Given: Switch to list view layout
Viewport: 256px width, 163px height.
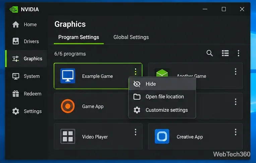Looking at the screenshot, I should (x=225, y=53).
